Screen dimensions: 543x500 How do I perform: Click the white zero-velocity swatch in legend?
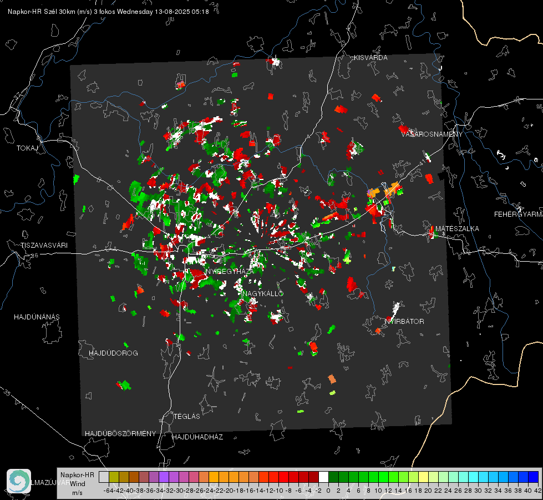point(323,477)
